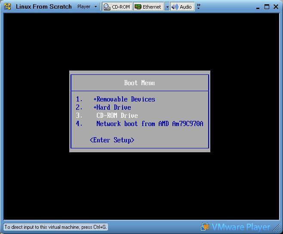Click the Ctrl+G status bar message
The width and height of the screenshot is (283, 234).
click(55, 227)
